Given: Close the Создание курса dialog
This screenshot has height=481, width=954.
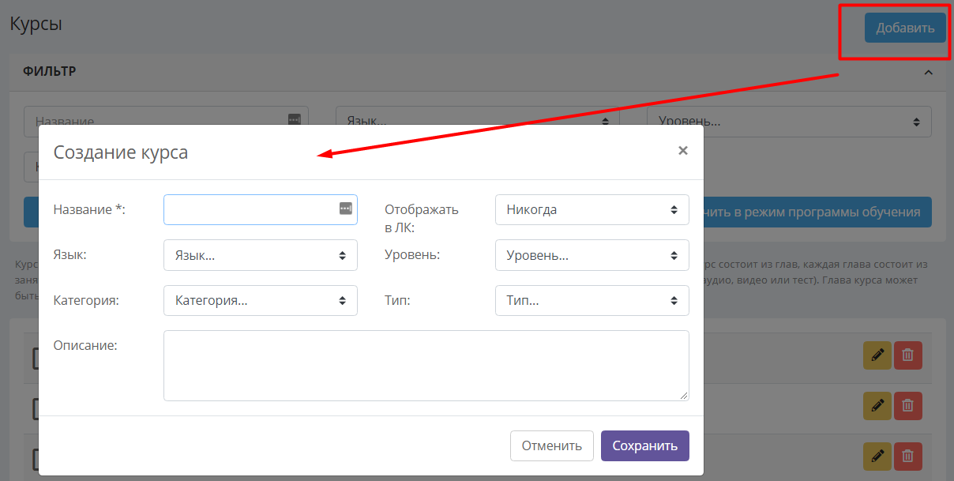Looking at the screenshot, I should [683, 150].
